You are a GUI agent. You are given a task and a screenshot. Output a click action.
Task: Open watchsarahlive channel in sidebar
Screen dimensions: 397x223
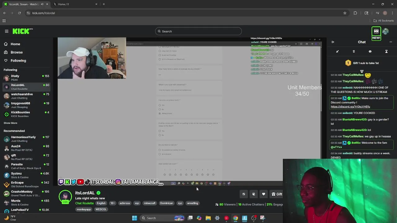[26, 96]
